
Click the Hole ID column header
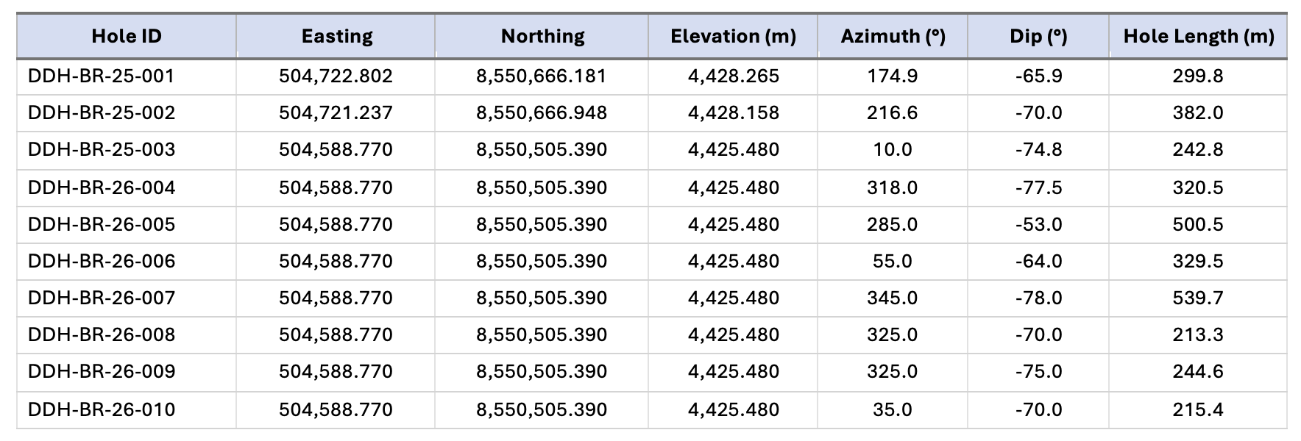click(127, 36)
